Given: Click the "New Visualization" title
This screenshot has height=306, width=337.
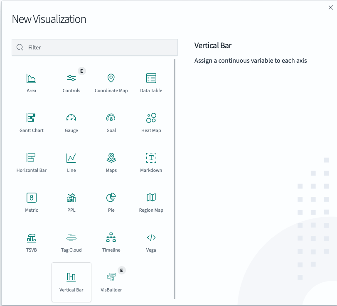Looking at the screenshot, I should (49, 19).
